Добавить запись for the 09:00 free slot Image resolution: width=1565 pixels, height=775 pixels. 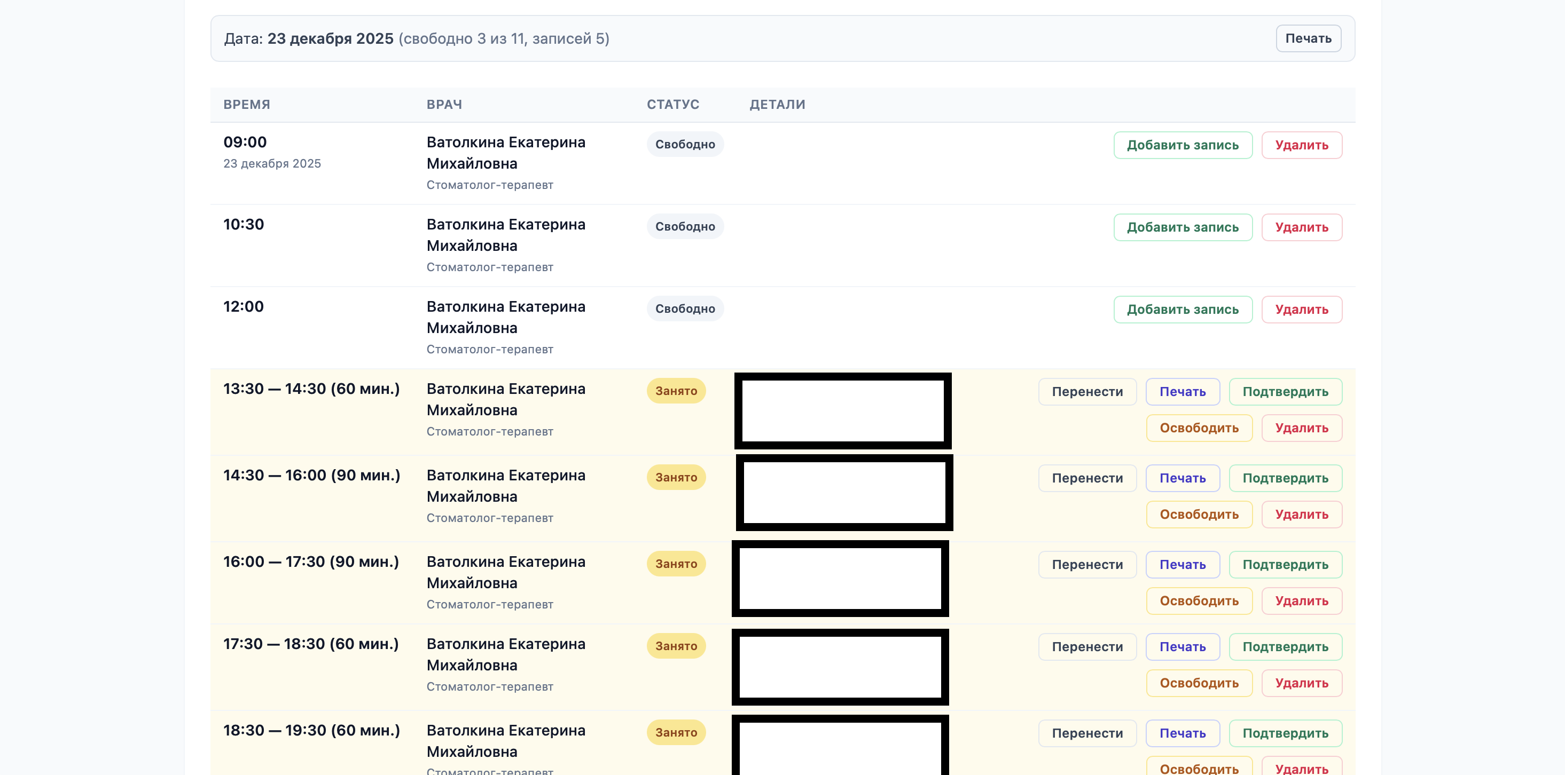[1182, 145]
